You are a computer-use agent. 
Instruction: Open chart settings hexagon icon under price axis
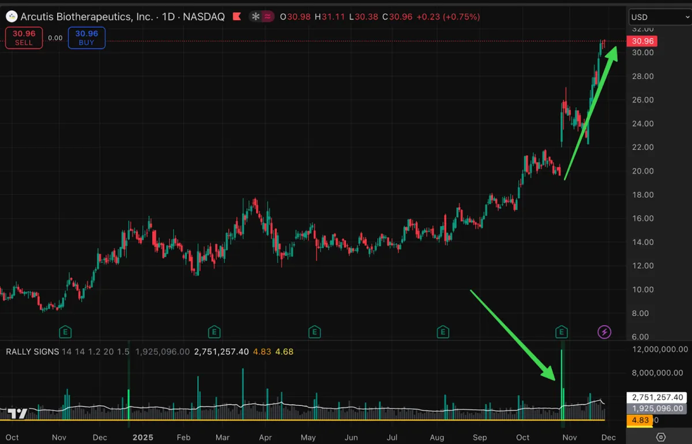(x=661, y=437)
